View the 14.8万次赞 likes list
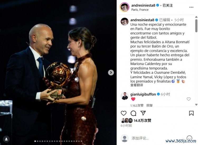198x145 pixels. (142, 121)
